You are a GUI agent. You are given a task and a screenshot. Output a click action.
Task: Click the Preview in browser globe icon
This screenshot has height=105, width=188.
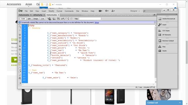point(54,19)
